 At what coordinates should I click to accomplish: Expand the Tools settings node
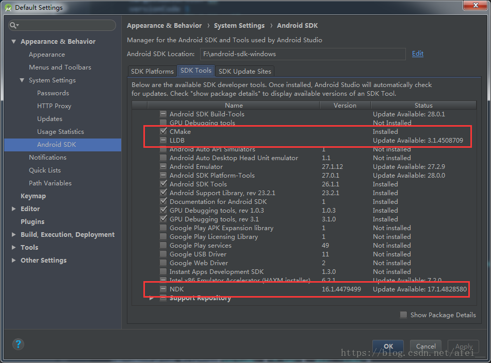14,247
